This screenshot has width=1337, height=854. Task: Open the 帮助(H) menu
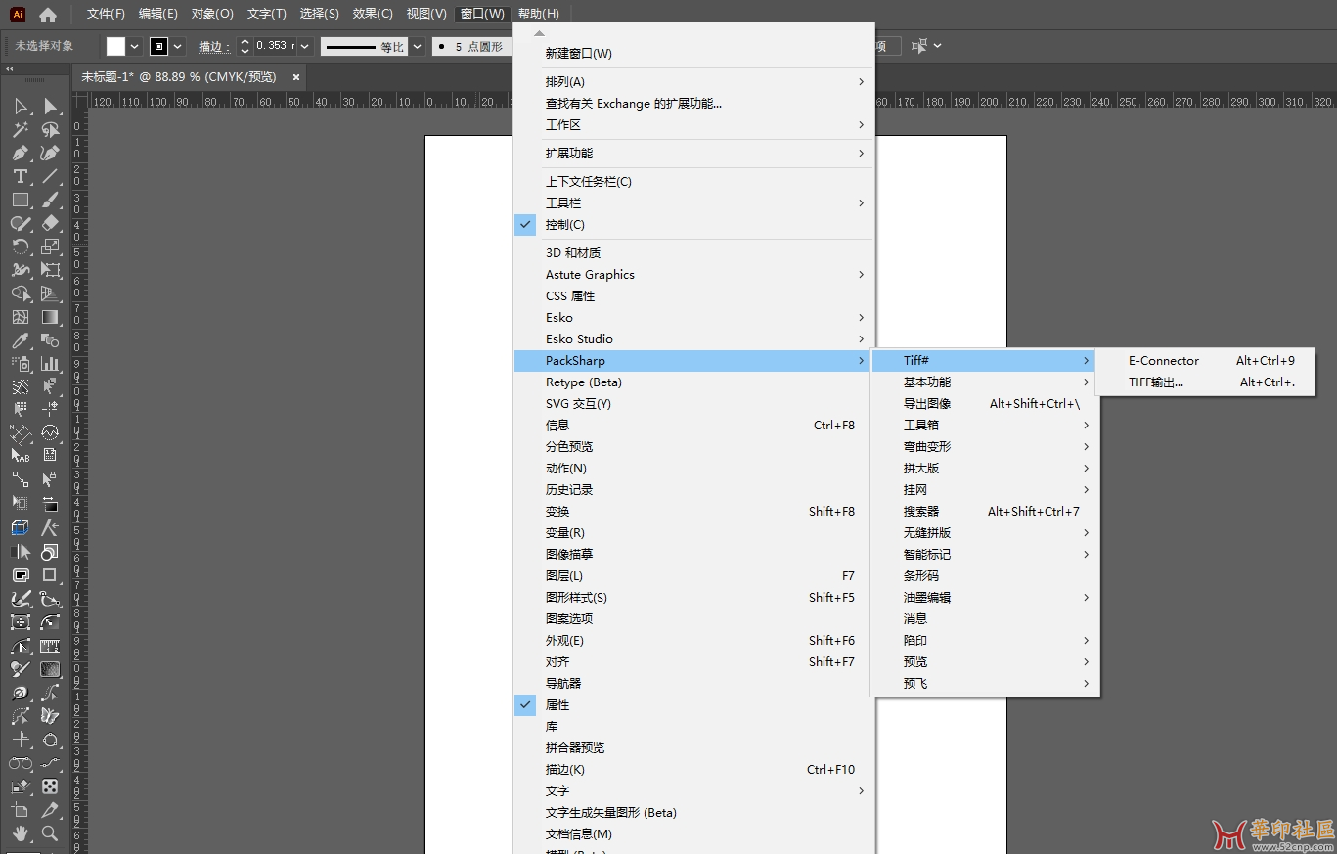click(x=539, y=14)
